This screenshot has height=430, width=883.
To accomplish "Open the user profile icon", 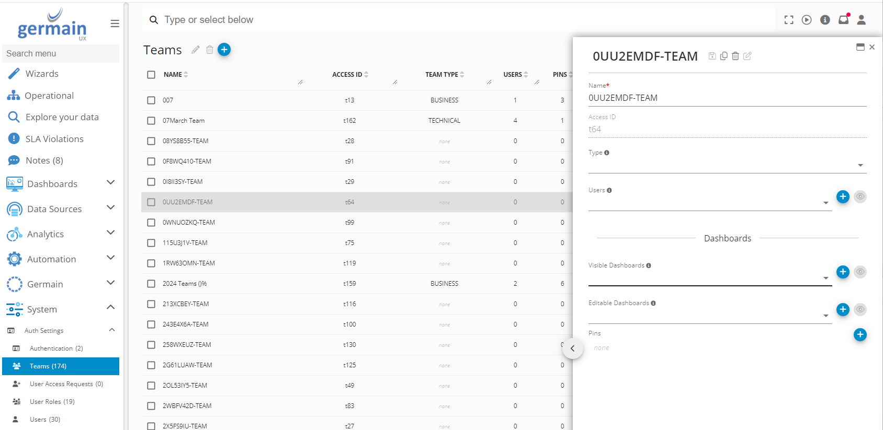I will click(x=862, y=20).
